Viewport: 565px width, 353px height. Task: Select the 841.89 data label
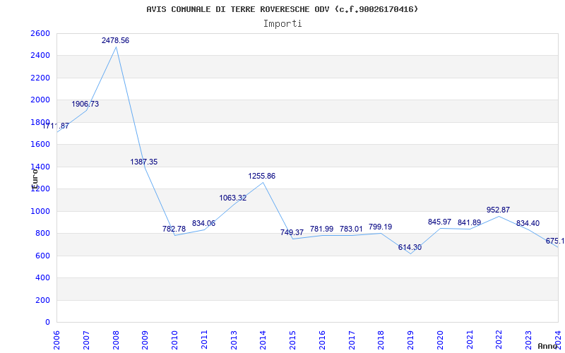pyautogui.click(x=469, y=223)
